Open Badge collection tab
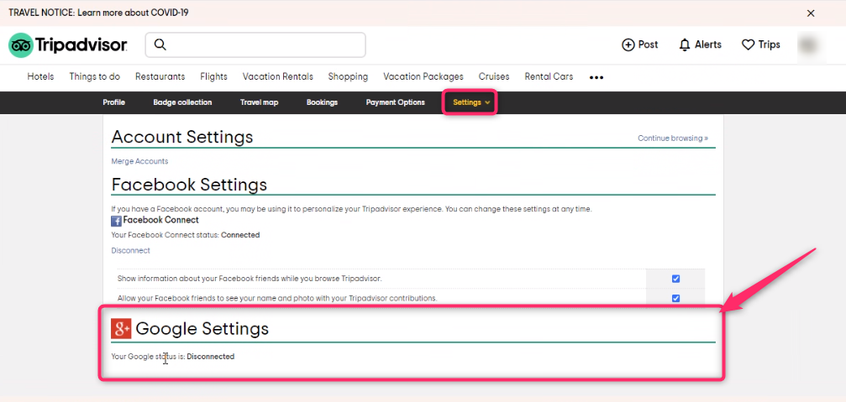The width and height of the screenshot is (846, 402). [182, 102]
